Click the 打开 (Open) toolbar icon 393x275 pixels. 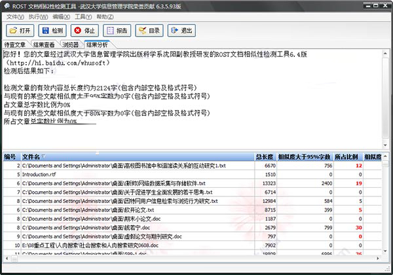[x=20, y=30]
